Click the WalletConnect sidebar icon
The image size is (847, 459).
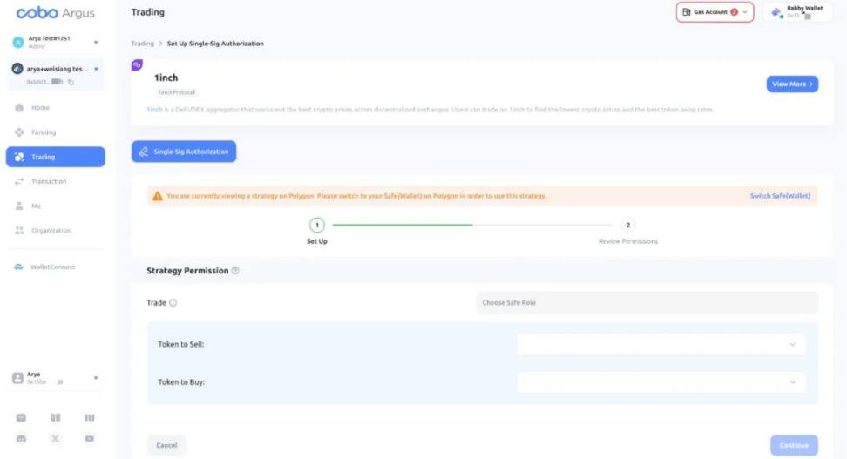coord(19,267)
